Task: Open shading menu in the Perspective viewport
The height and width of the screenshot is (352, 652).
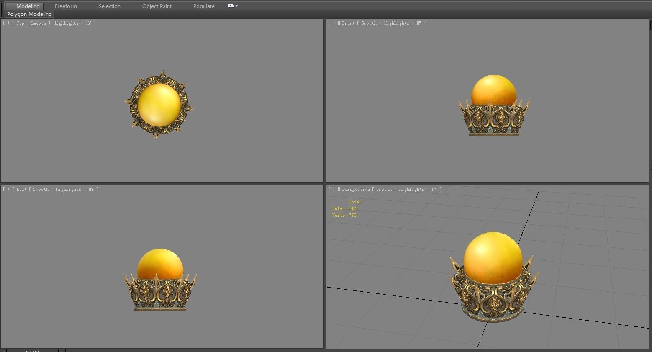Action: click(x=406, y=189)
